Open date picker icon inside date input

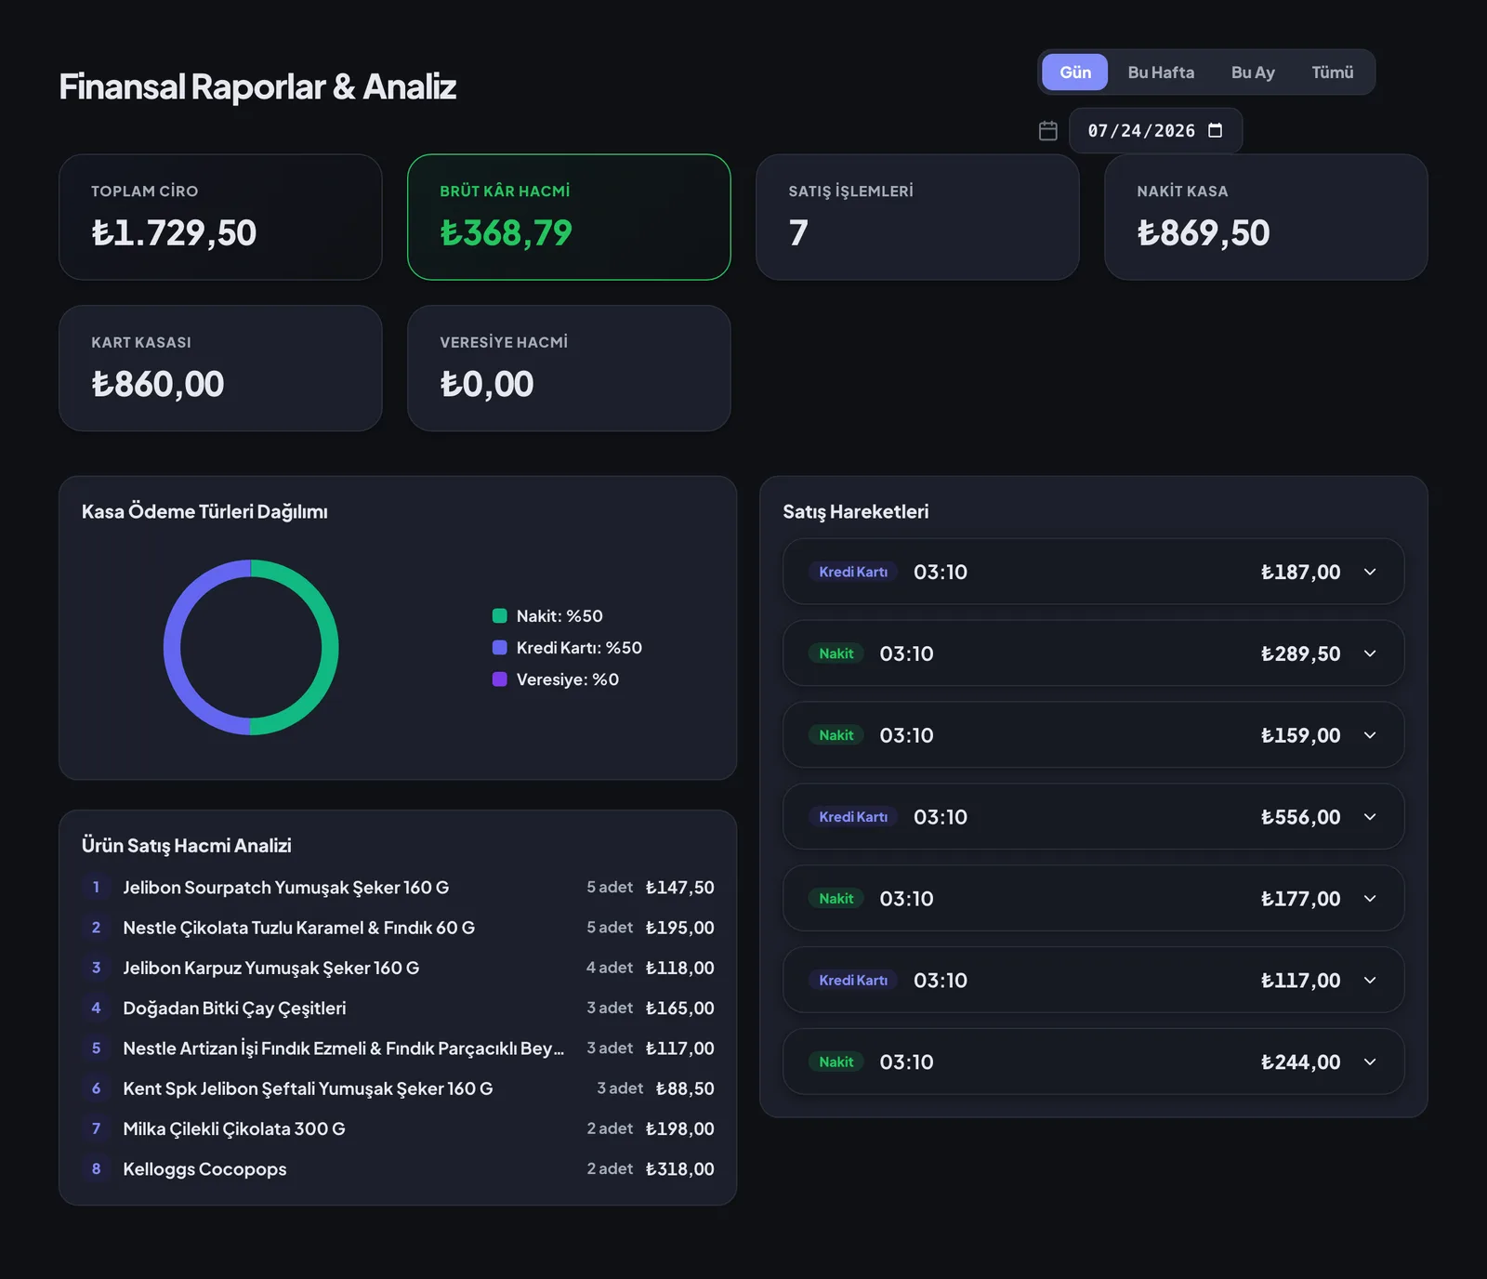(x=1215, y=130)
